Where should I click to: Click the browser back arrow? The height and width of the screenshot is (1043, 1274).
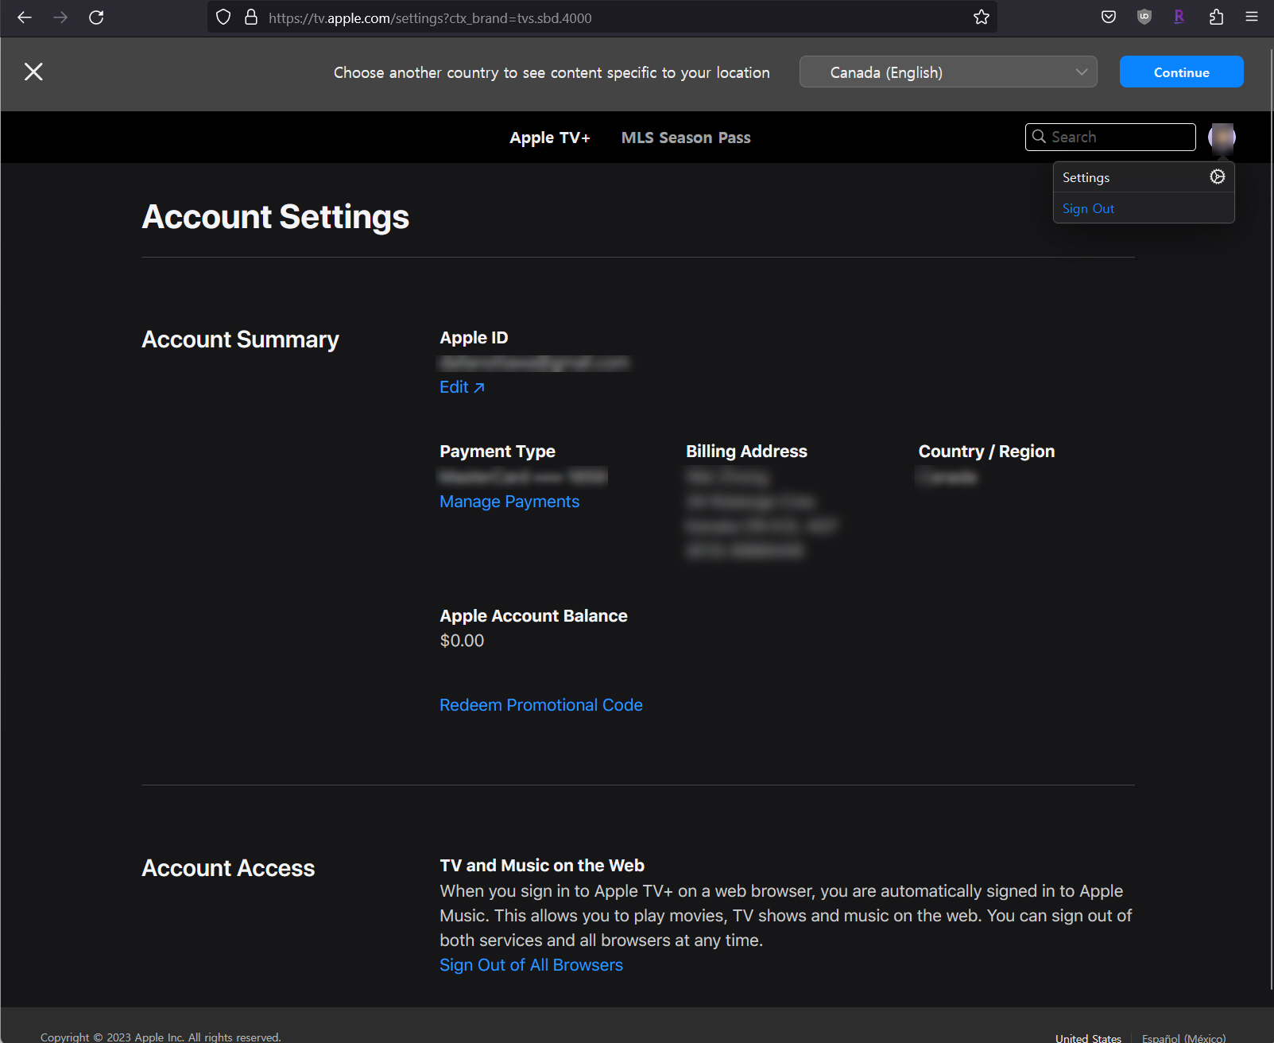coord(25,17)
